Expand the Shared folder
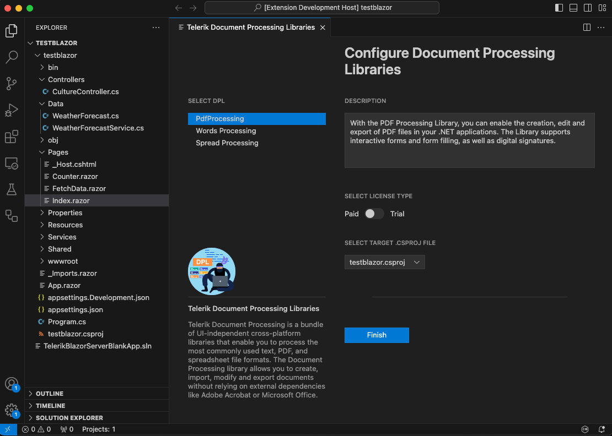This screenshot has width=612, height=436. [x=97, y=249]
